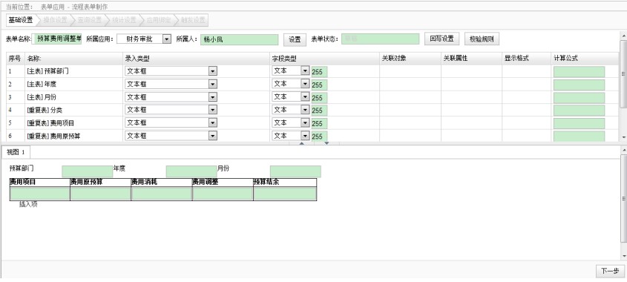Select the [主表] 预算部门 row name

(47, 71)
